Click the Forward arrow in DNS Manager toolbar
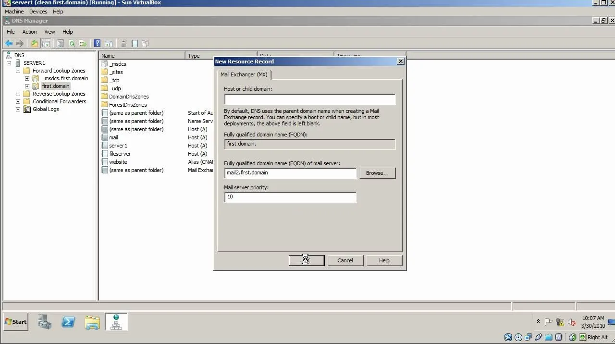The width and height of the screenshot is (615, 344). point(20,44)
